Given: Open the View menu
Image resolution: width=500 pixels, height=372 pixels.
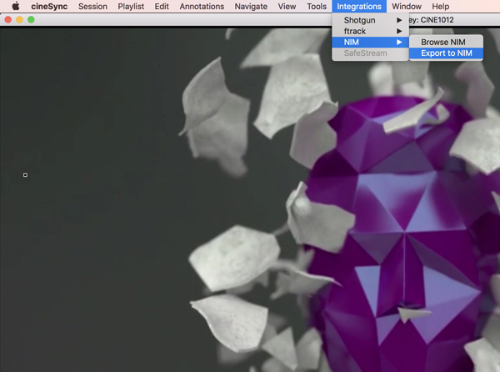Looking at the screenshot, I should [x=287, y=7].
